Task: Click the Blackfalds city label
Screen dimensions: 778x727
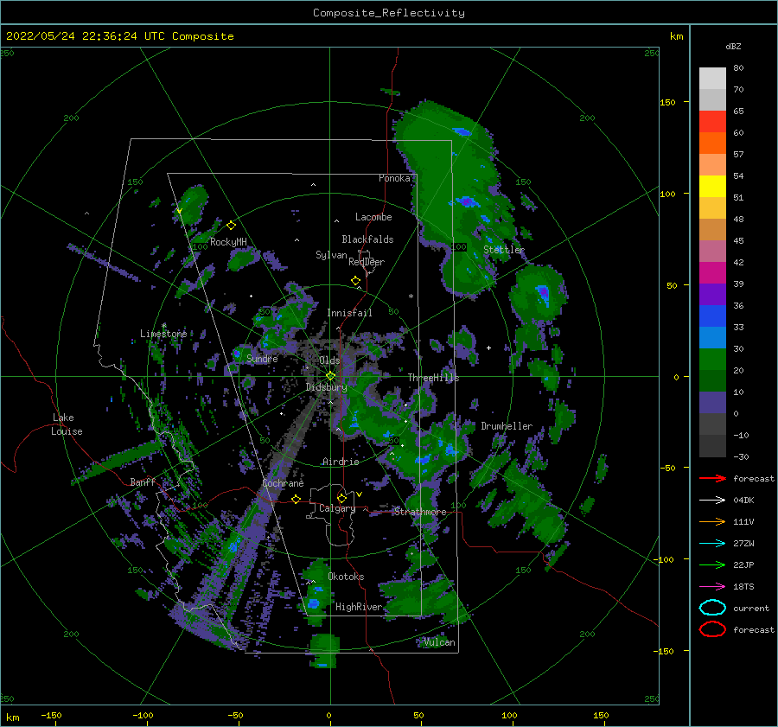Action: point(367,239)
